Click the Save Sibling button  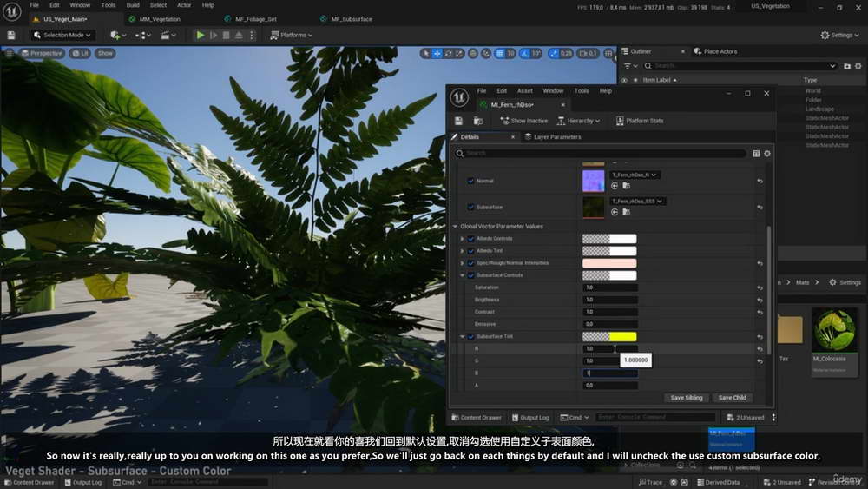click(x=687, y=398)
